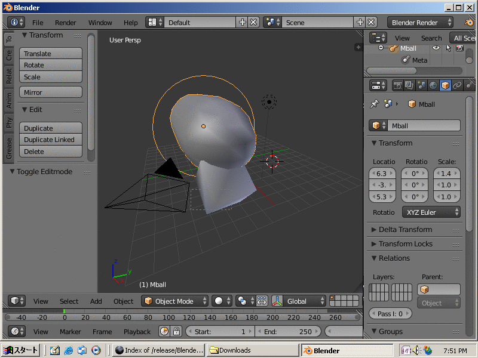Open the Object Mode dropdown
This screenshot has width=478, height=358.
174,301
